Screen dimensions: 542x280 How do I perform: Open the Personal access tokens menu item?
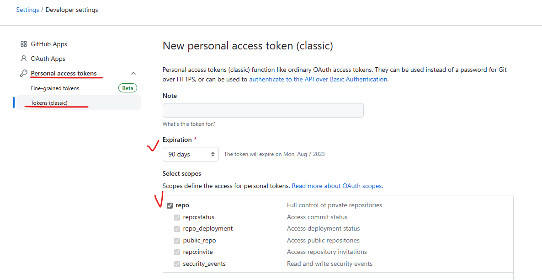[x=64, y=73]
